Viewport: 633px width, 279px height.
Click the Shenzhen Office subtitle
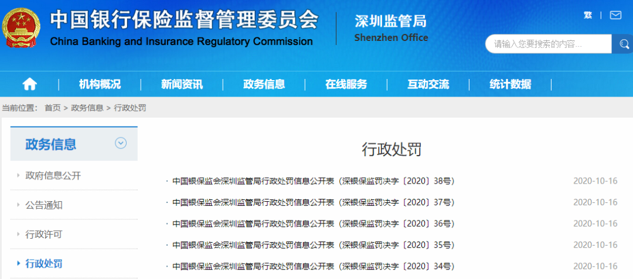coord(391,38)
